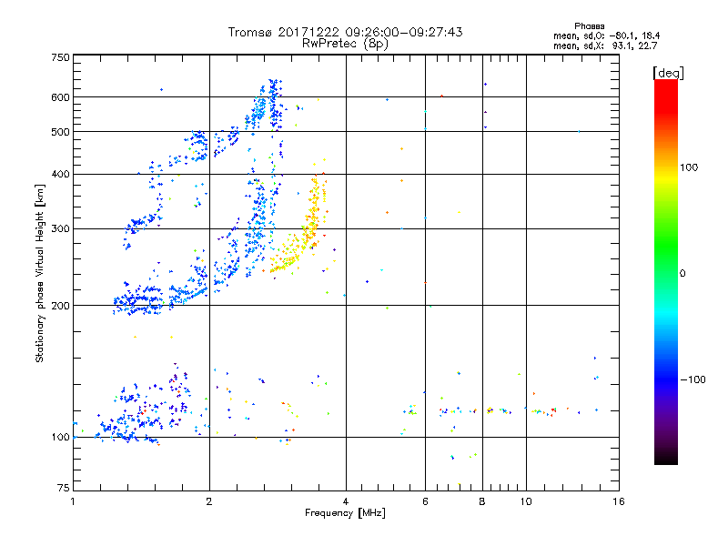Click the '500' y-axis tick label
This screenshot has height=546, width=728.
click(x=61, y=132)
